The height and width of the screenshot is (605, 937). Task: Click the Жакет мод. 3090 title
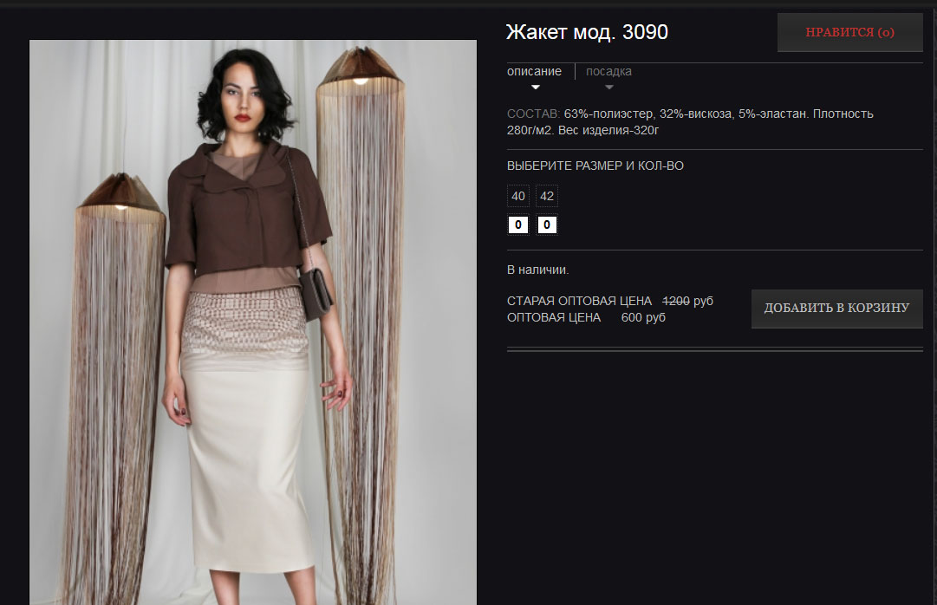coord(587,32)
